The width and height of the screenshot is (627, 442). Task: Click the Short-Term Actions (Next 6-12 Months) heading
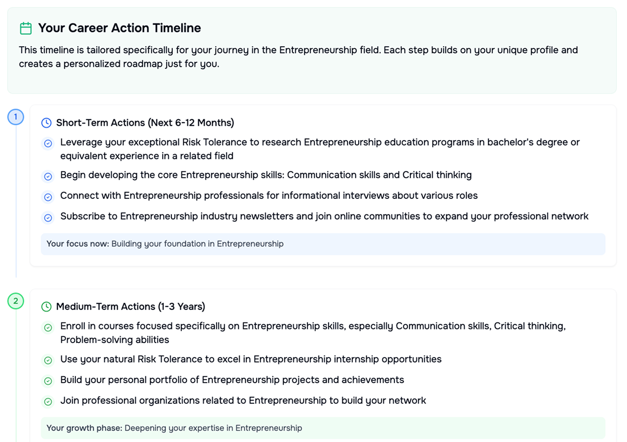pos(145,123)
